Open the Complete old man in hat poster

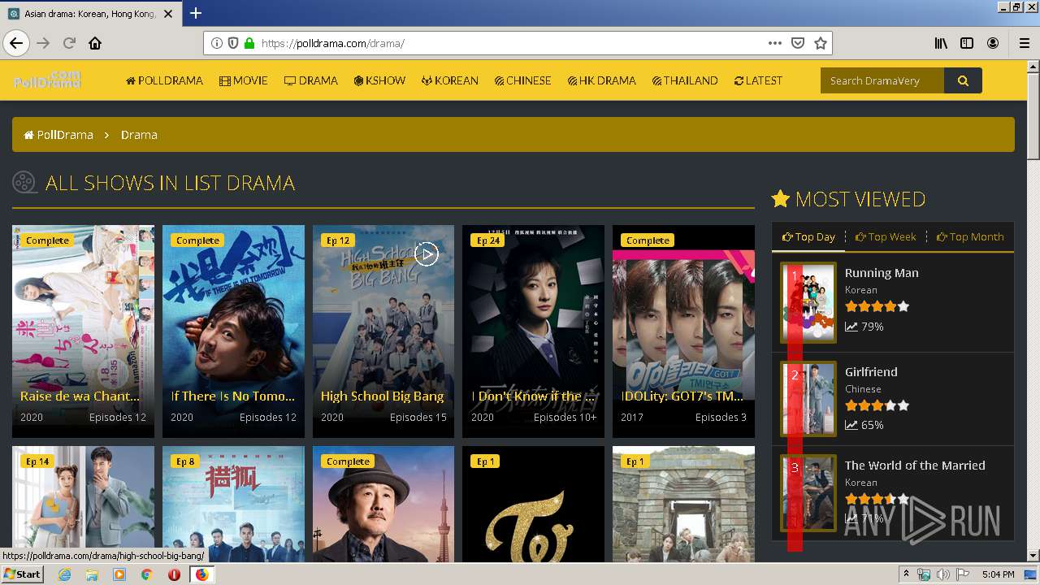click(383, 504)
